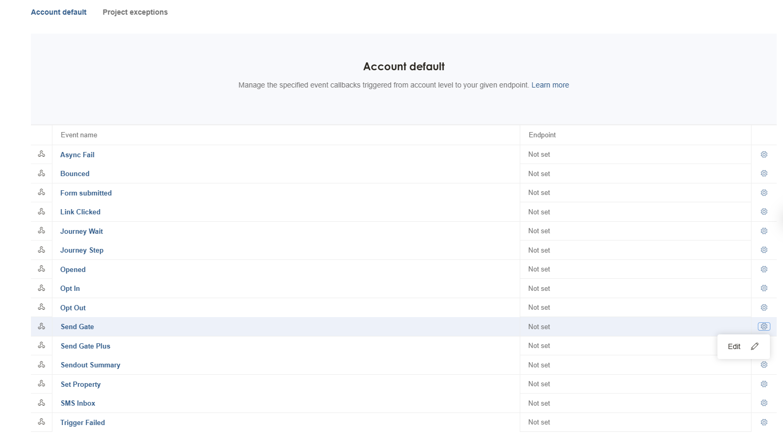Click the Opt Out event name
The height and width of the screenshot is (435, 783).
(73, 308)
